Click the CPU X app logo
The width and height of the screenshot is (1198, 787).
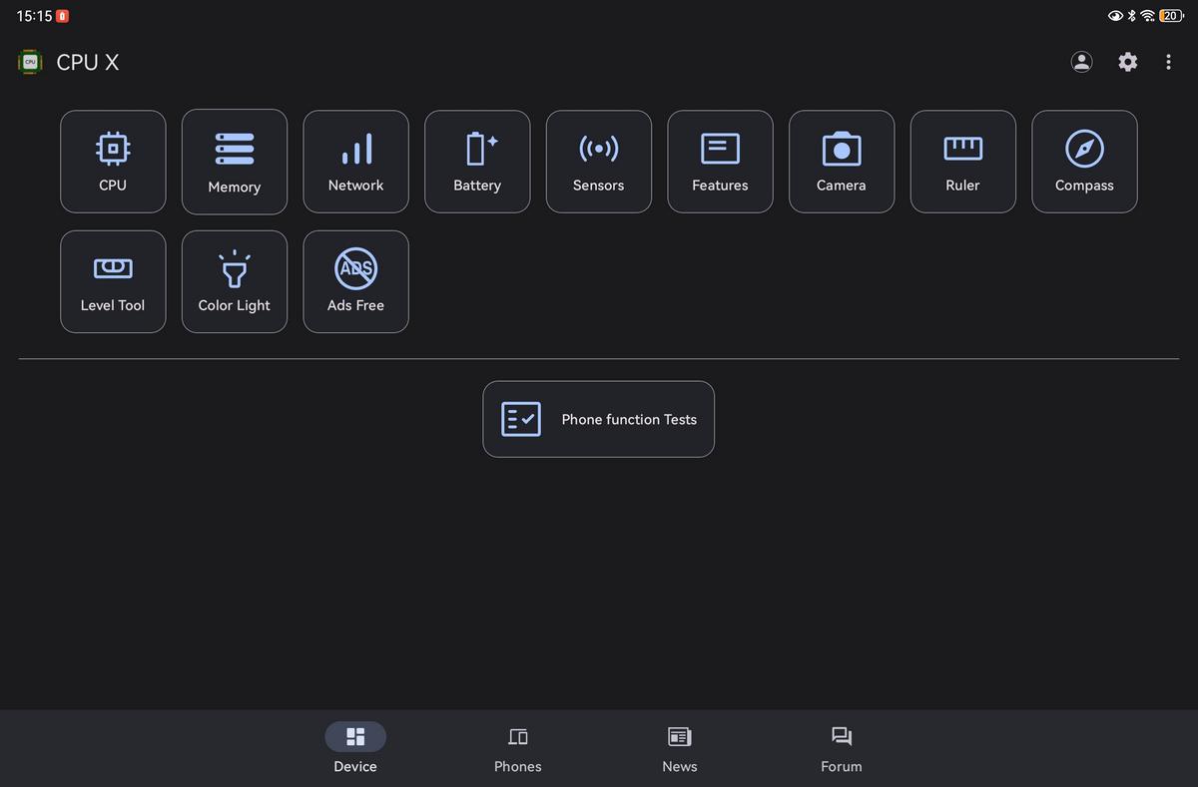(30, 62)
